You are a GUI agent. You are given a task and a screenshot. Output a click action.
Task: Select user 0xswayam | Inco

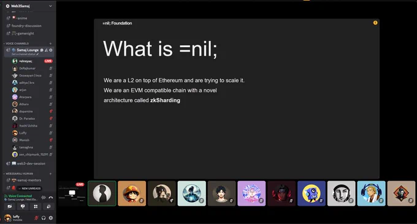pos(30,75)
